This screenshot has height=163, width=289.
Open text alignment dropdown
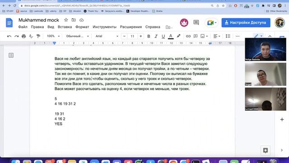click(x=217, y=36)
